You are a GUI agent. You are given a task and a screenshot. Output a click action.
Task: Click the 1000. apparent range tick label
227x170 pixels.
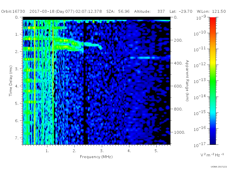point(179,132)
